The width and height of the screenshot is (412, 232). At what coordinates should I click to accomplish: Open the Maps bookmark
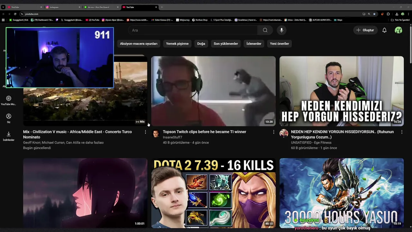click(338, 20)
